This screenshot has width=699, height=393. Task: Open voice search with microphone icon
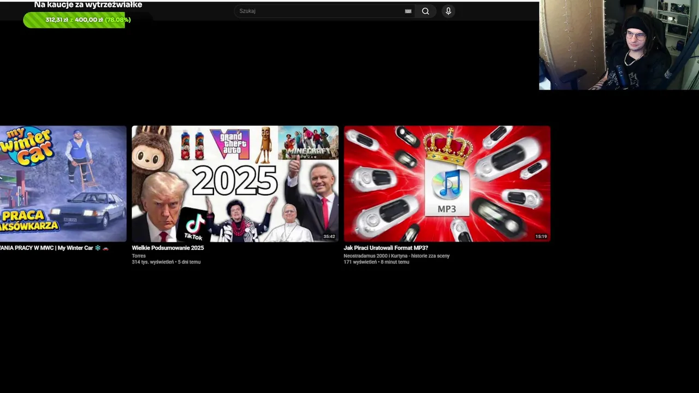click(x=448, y=11)
